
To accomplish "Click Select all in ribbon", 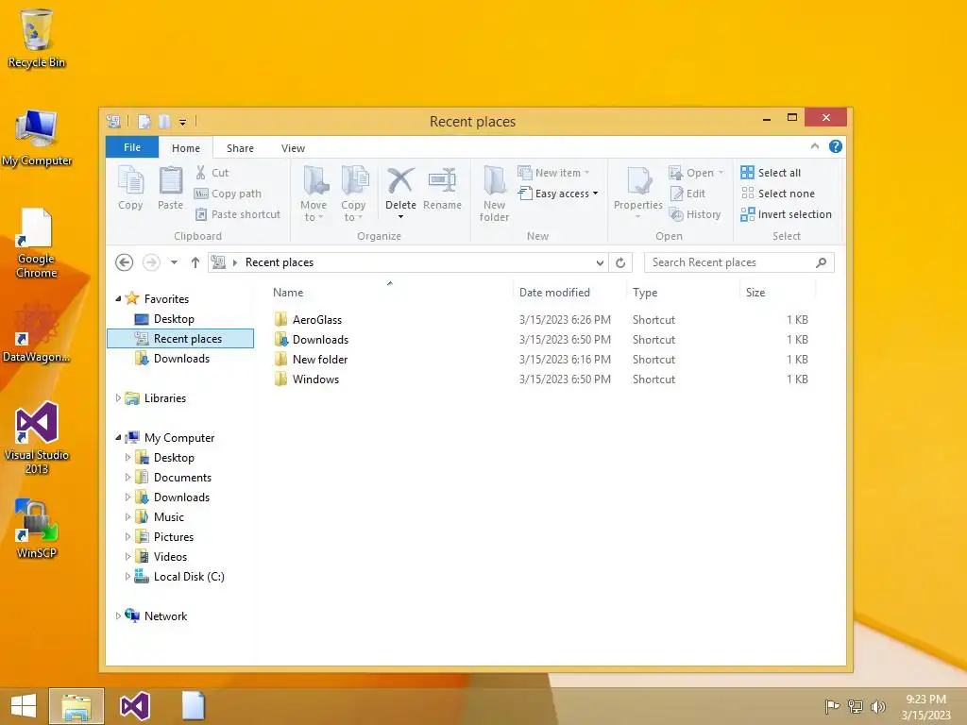I will click(771, 173).
